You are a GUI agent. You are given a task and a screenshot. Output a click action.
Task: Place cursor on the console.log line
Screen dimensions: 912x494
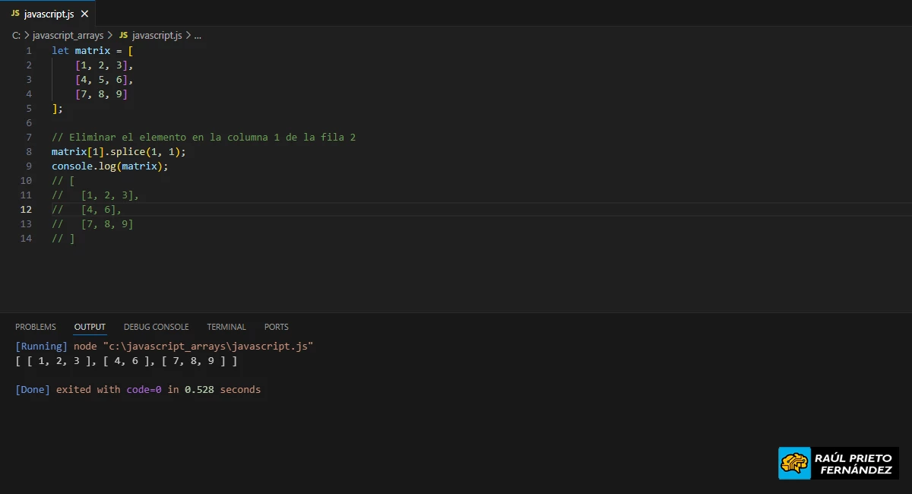click(109, 166)
